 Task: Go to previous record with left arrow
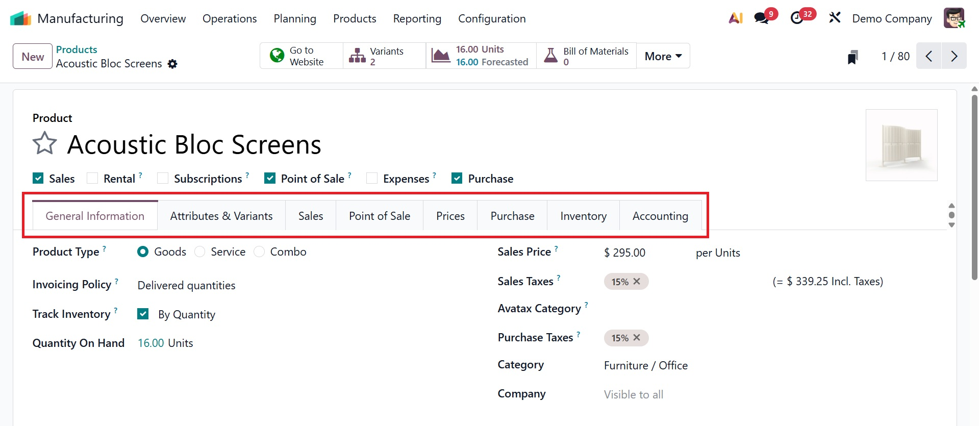pyautogui.click(x=929, y=56)
